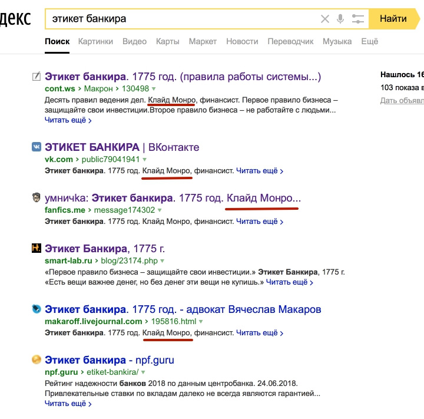Click the makaroff.livejournal.com domain link

pos(93,321)
